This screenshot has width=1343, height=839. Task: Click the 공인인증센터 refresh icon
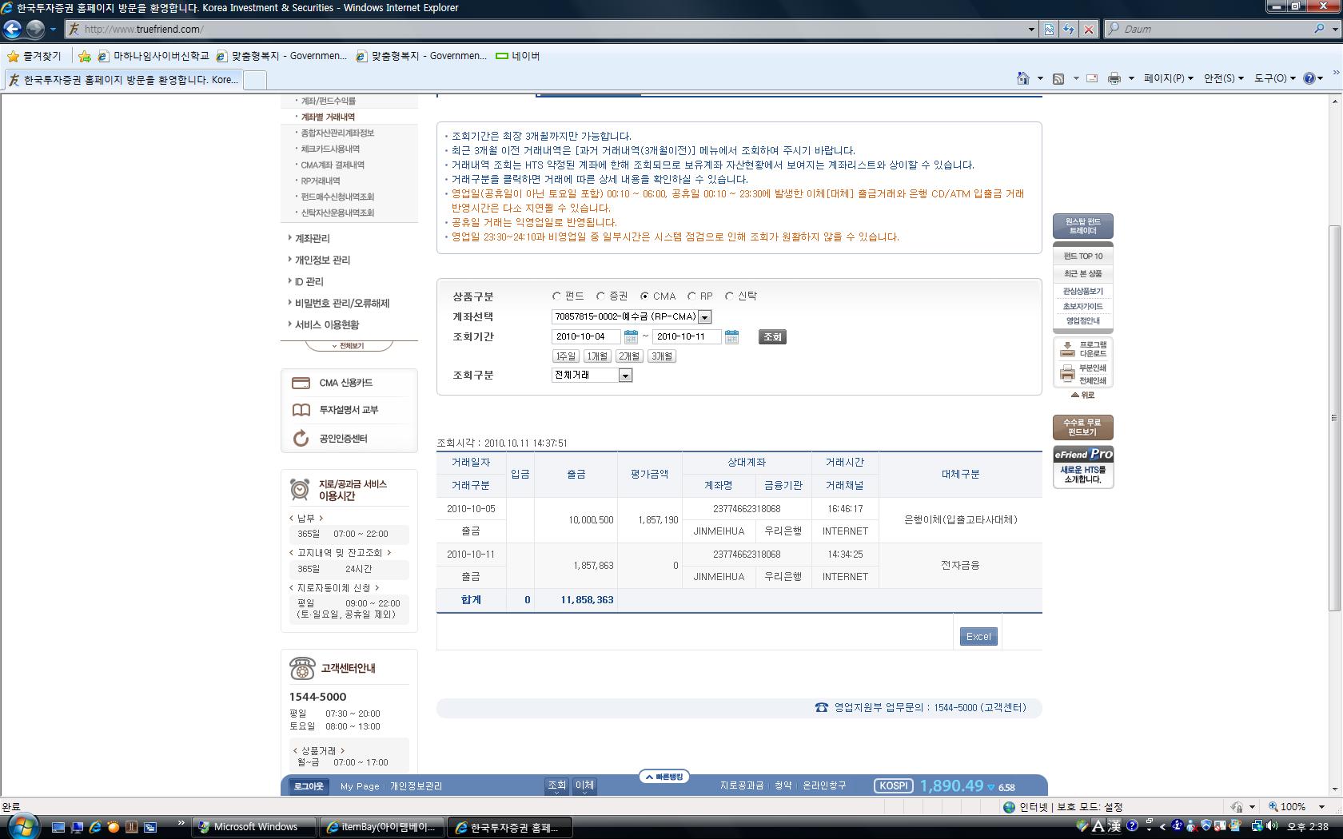click(301, 438)
